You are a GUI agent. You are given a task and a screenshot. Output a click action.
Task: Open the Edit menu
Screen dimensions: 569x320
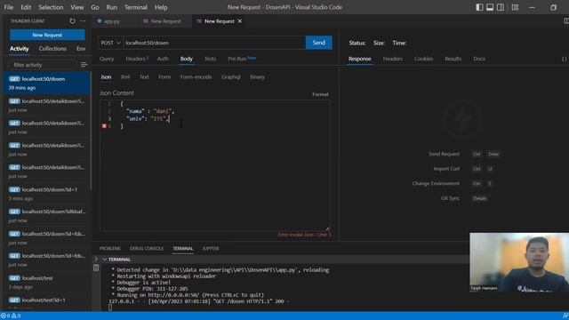point(26,7)
